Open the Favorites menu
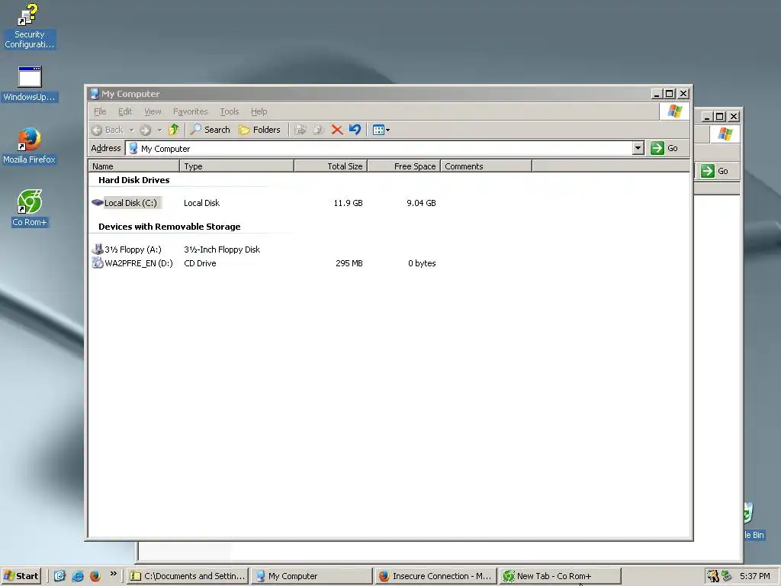This screenshot has height=586, width=781. tap(190, 111)
